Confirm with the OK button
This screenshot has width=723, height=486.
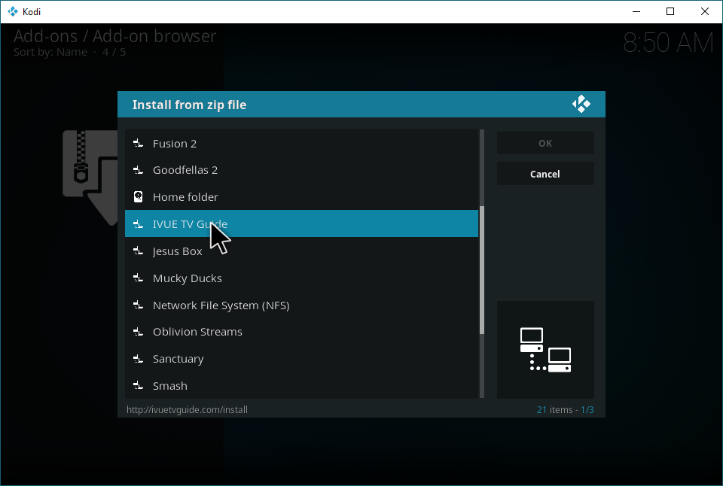(545, 143)
